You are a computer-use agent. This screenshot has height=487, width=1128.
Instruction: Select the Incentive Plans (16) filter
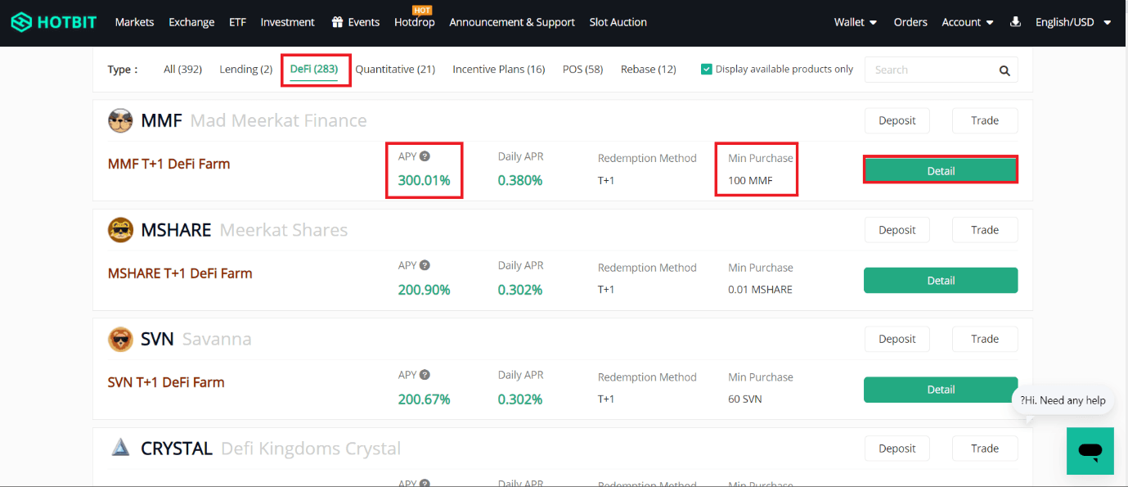pos(499,70)
